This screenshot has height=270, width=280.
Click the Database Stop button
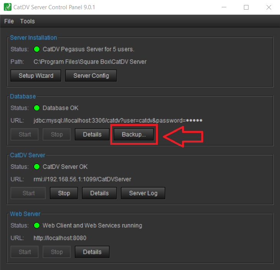57,134
